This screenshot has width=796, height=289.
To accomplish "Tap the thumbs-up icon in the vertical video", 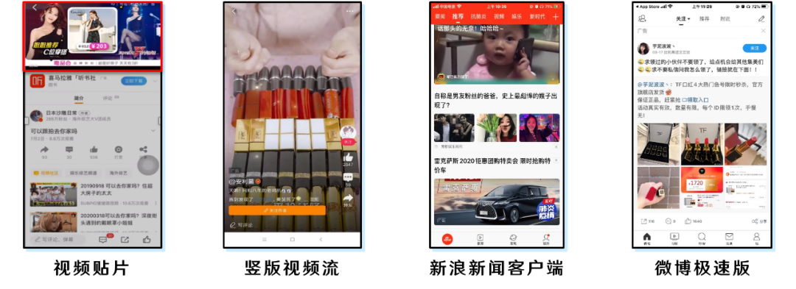I will point(348,157).
